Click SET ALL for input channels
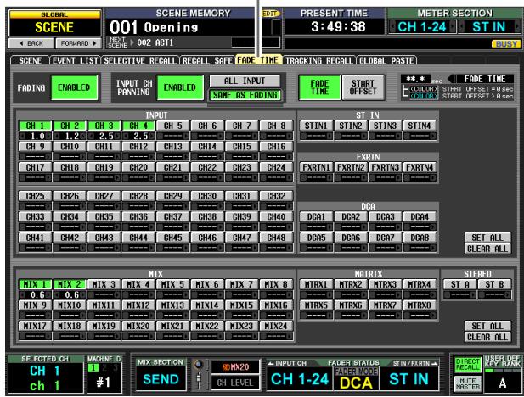The width and height of the screenshot is (524, 397). [487, 238]
